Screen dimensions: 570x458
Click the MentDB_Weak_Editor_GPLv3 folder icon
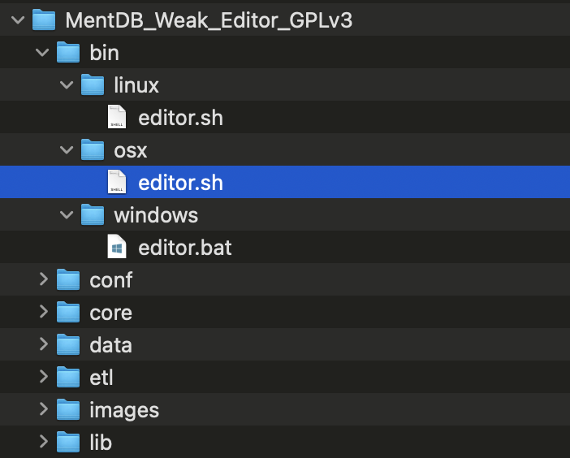[44, 20]
